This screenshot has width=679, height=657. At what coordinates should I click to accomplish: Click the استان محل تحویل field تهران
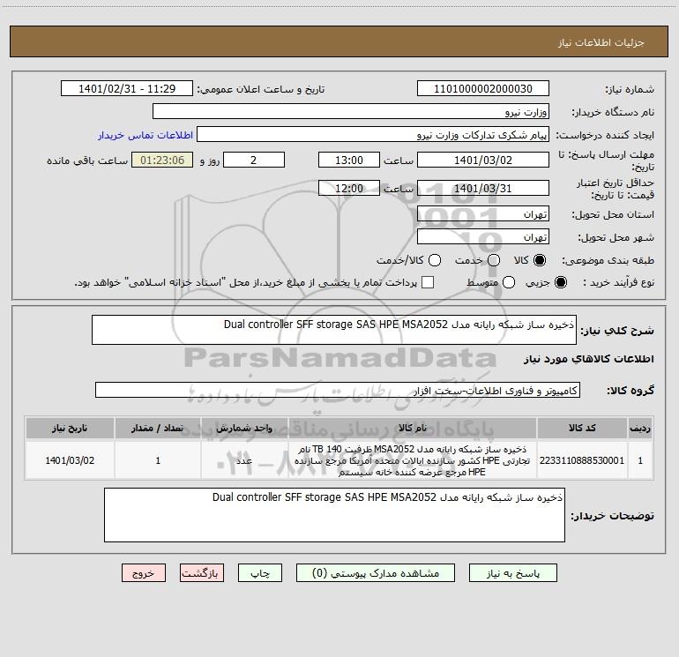pyautogui.click(x=483, y=214)
